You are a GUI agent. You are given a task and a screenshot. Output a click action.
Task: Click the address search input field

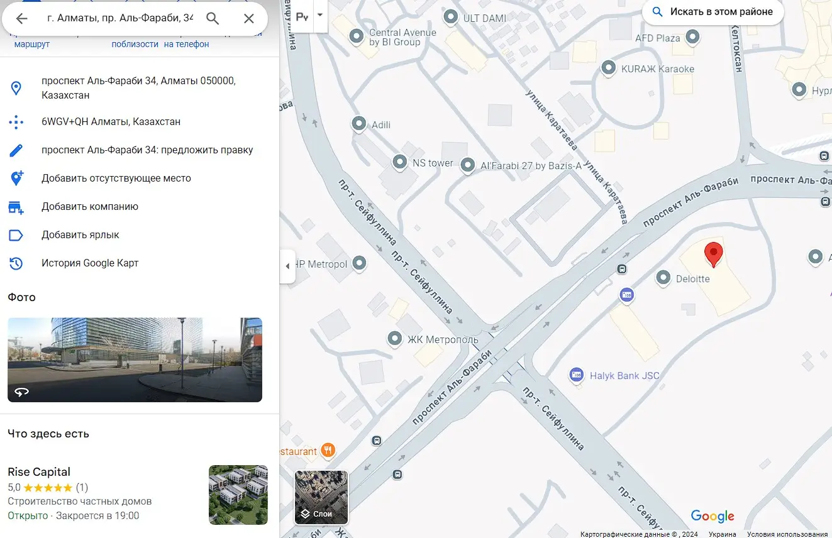119,19
